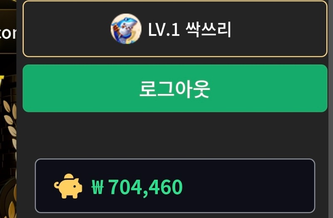Screen dimensions: 333x218
Task: Click the gold leaf at bottom left corner
Action: tap(12, 210)
